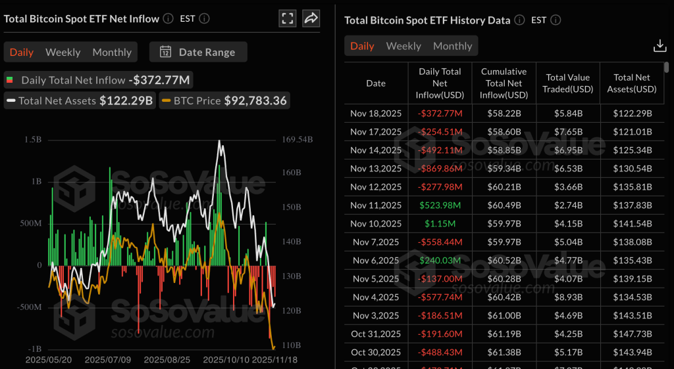Click the $7.65B value traded cell
The height and width of the screenshot is (369, 674).
[568, 132]
